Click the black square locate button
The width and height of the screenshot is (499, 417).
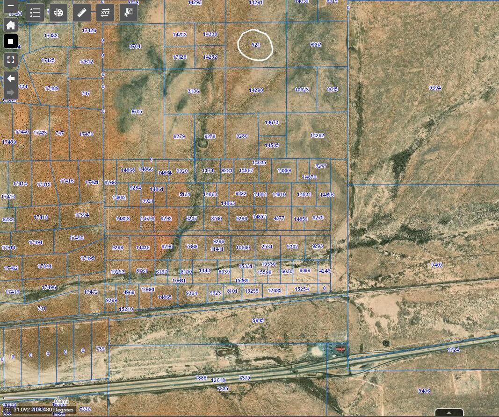tap(11, 42)
